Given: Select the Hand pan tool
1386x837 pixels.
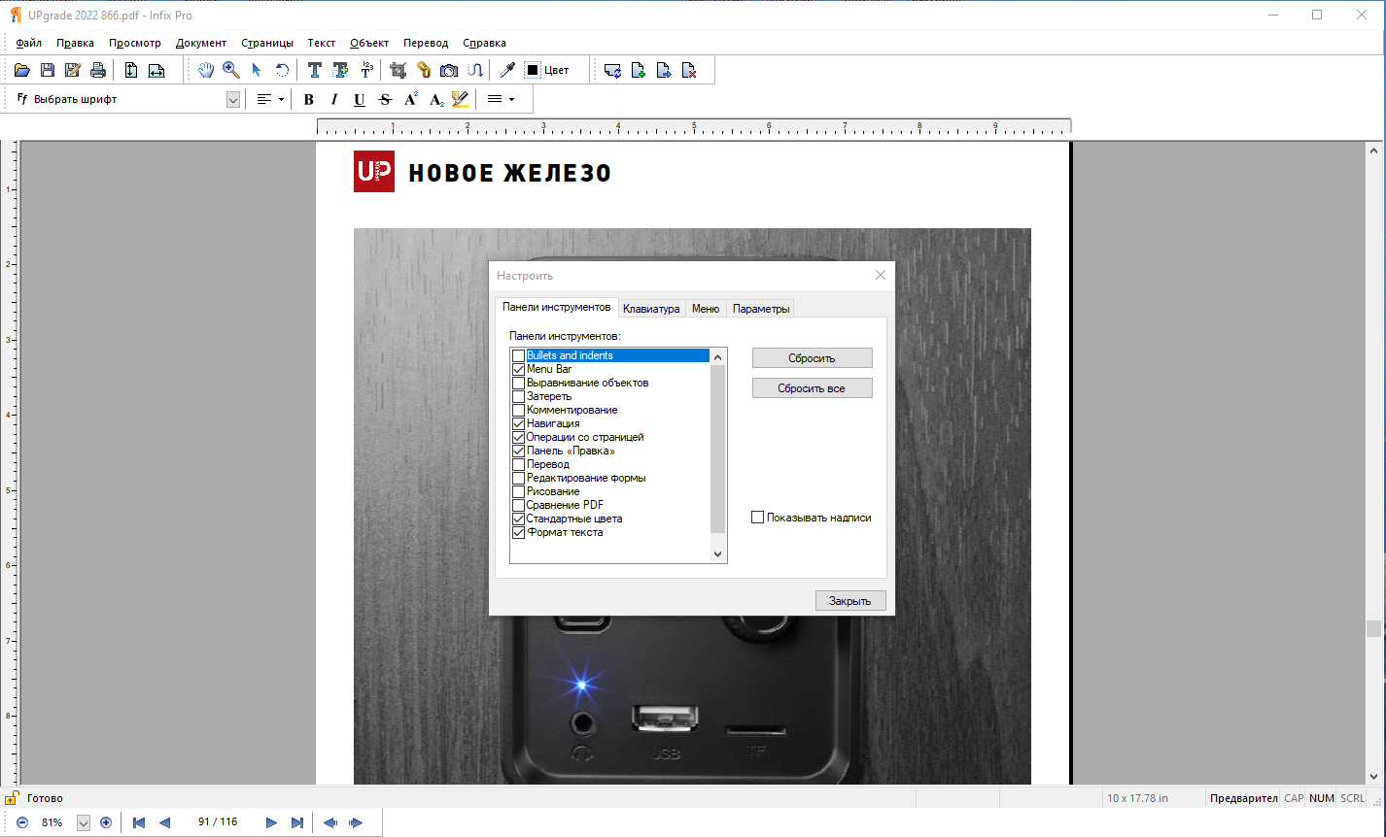Looking at the screenshot, I should coord(206,70).
